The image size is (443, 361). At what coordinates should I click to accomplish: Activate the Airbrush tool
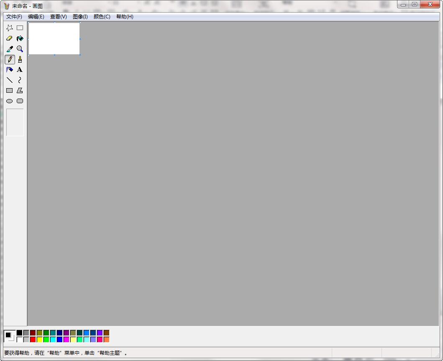point(10,69)
